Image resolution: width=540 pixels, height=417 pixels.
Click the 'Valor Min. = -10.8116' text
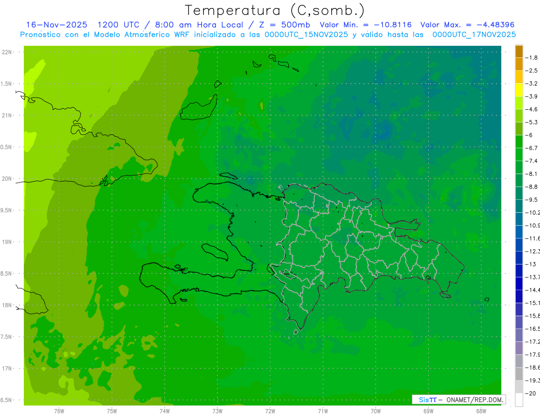coord(365,25)
